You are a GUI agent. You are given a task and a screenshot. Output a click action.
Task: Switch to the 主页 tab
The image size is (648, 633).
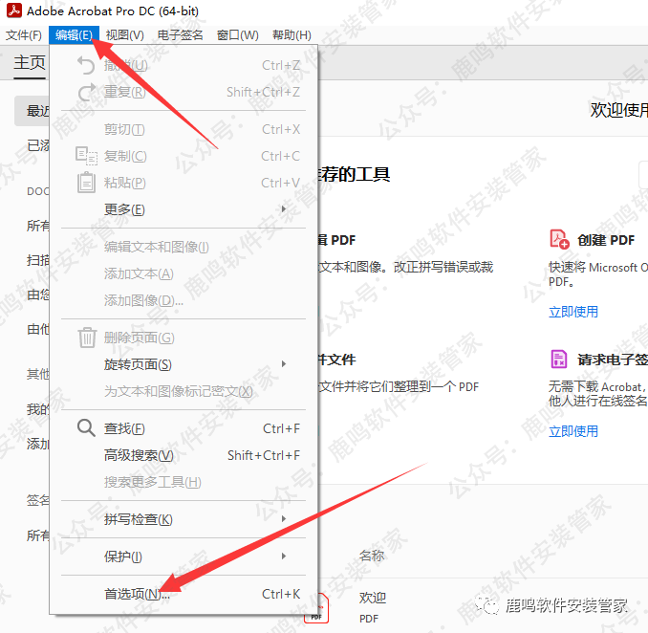[x=30, y=63]
